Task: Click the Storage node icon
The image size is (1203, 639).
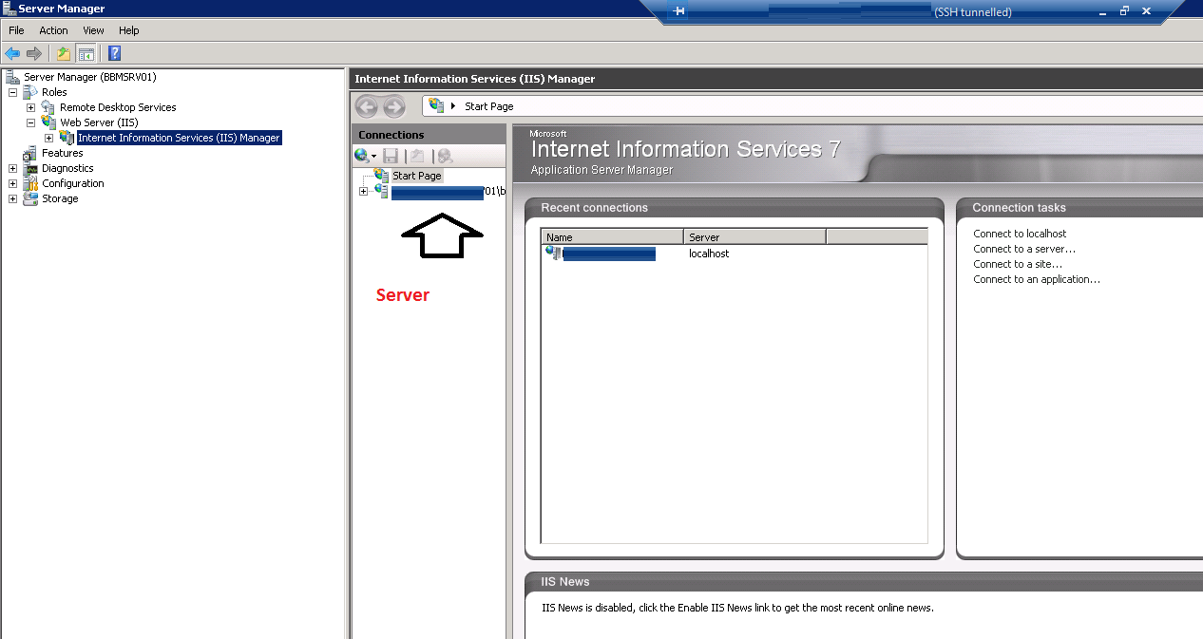Action: click(30, 198)
